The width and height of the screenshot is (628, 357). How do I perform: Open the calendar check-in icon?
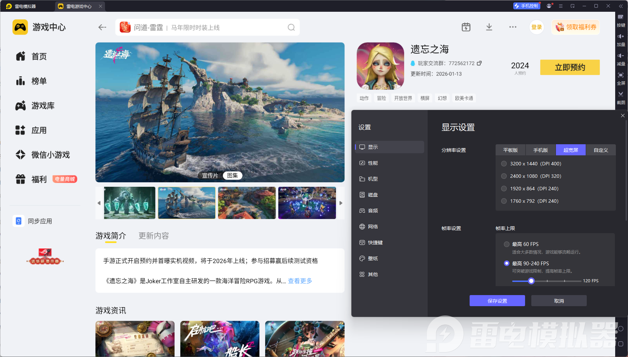pyautogui.click(x=466, y=27)
